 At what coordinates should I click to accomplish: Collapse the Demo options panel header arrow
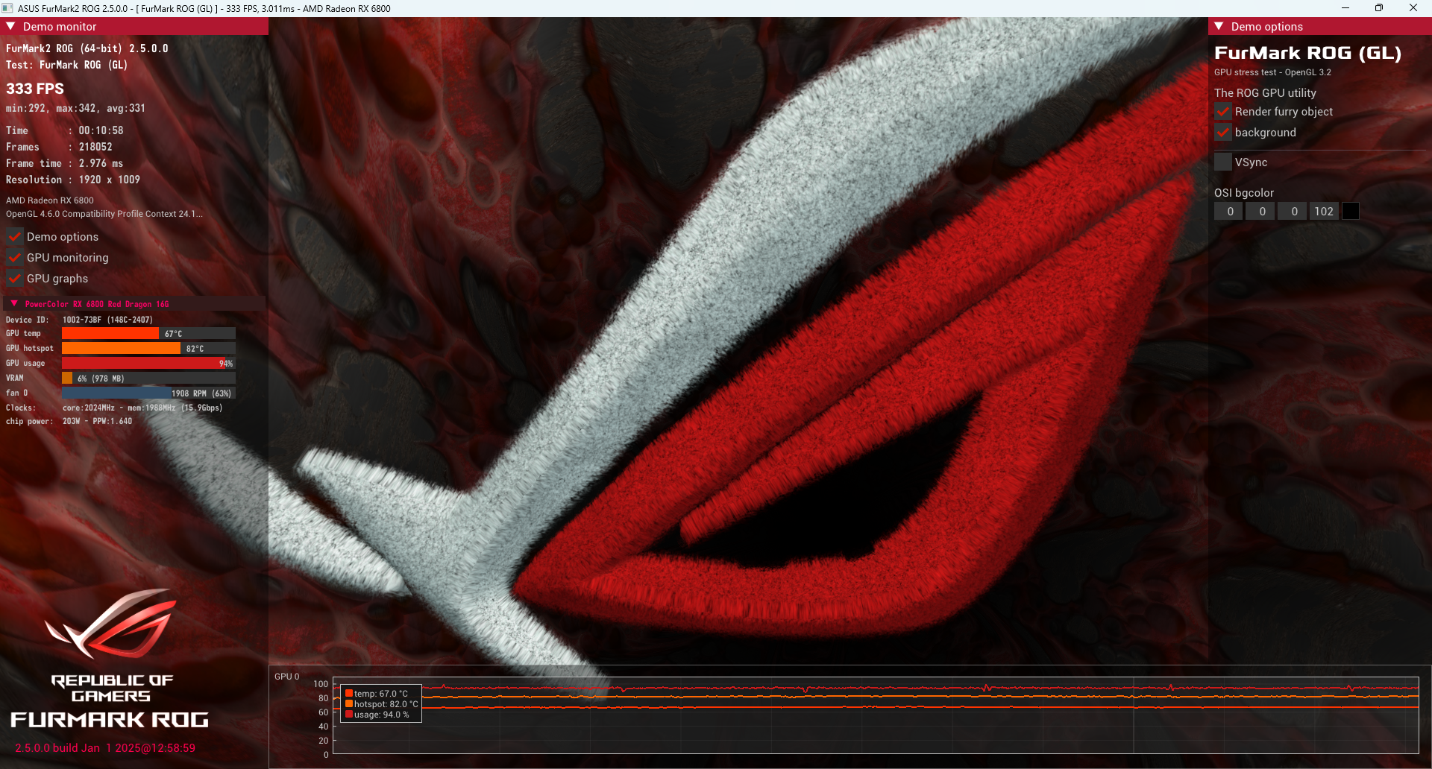tap(1219, 26)
